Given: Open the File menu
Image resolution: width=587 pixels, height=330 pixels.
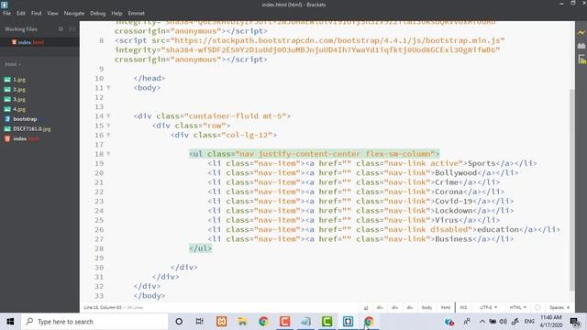Looking at the screenshot, I should point(6,13).
